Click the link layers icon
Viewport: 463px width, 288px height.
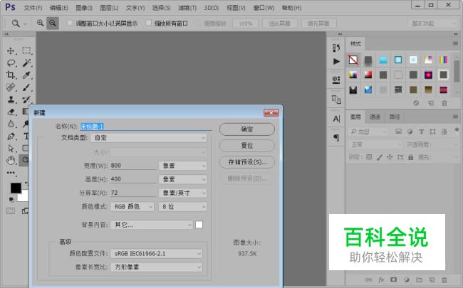(x=368, y=279)
